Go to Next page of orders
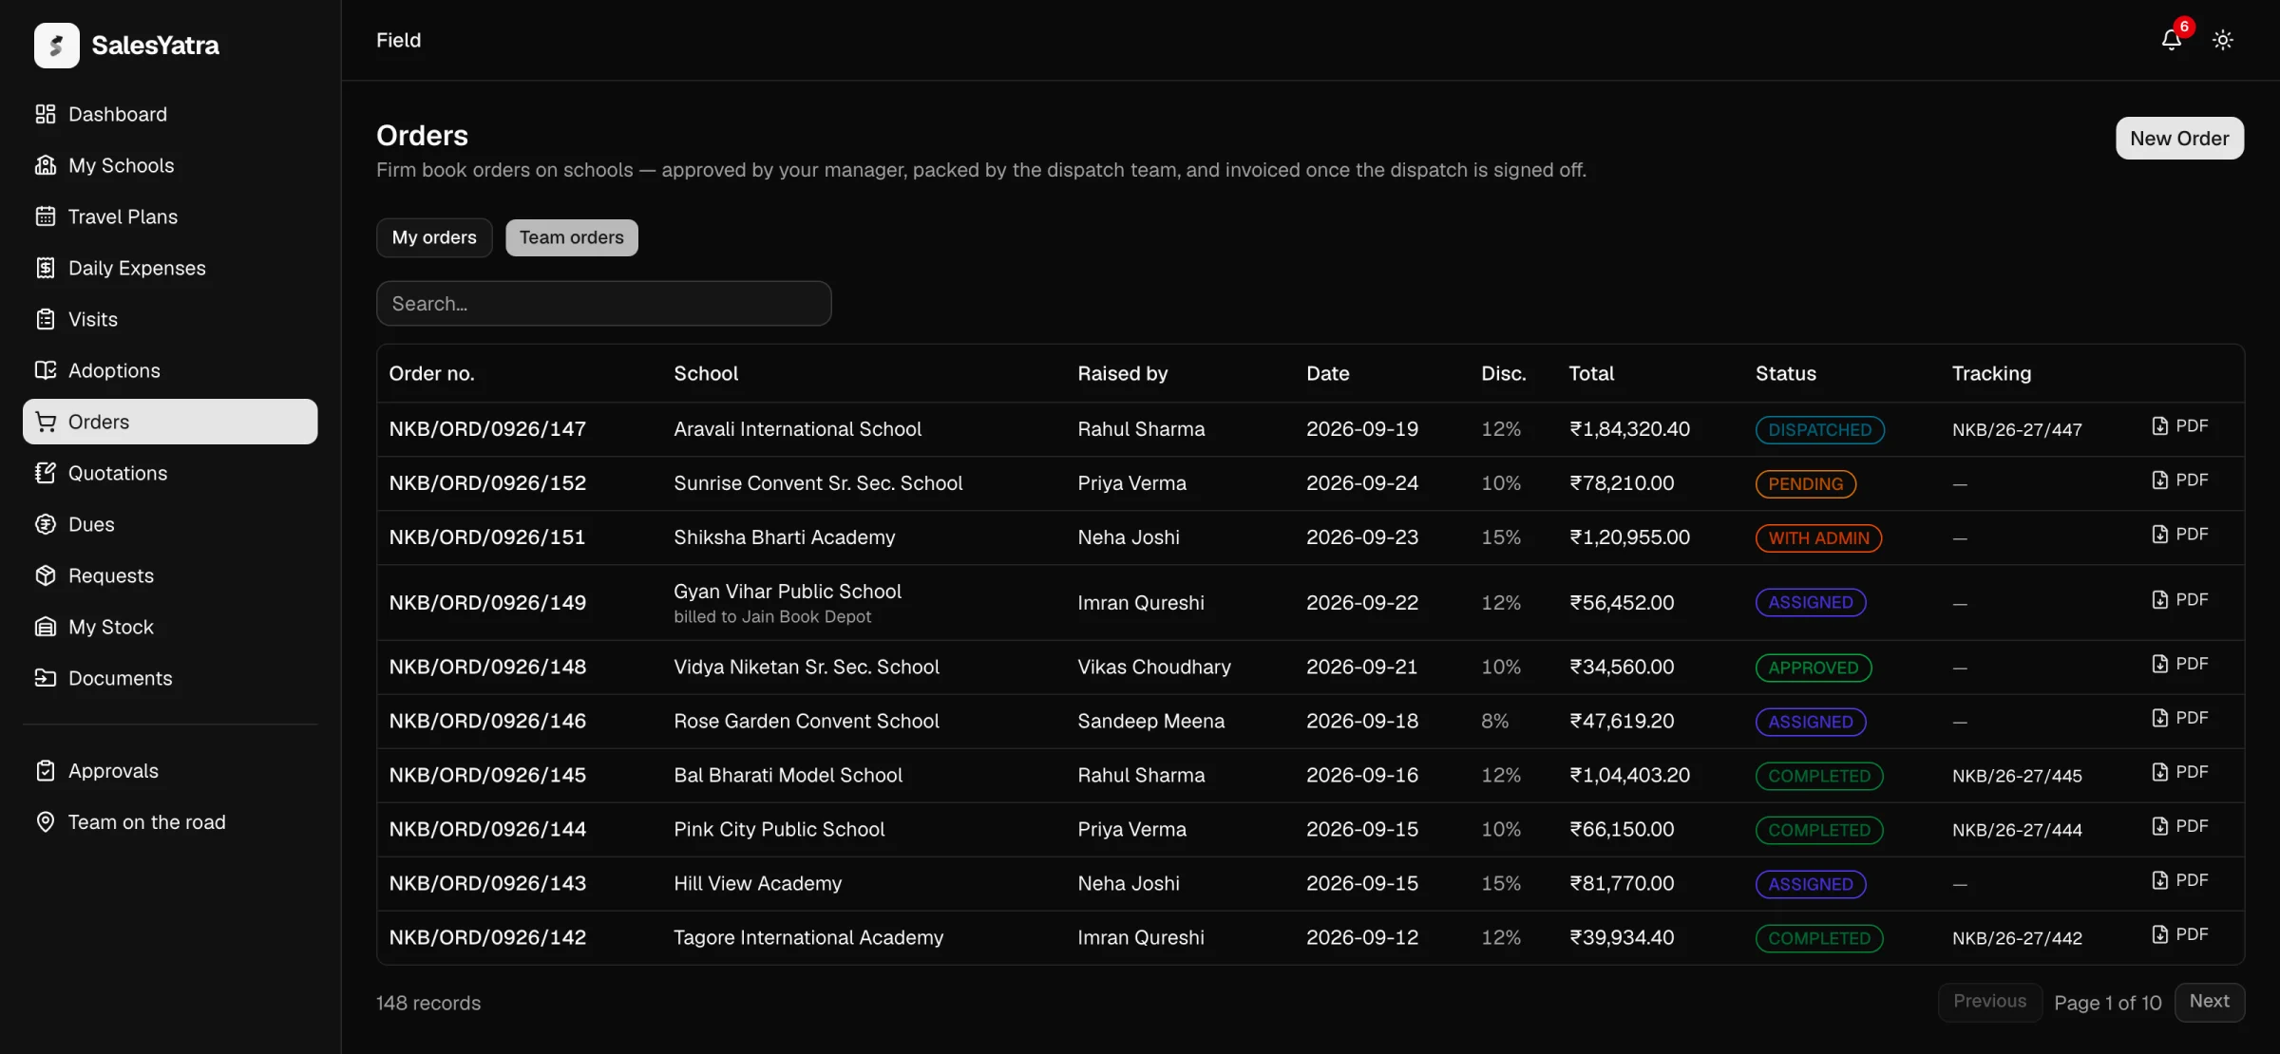 coord(2210,1002)
